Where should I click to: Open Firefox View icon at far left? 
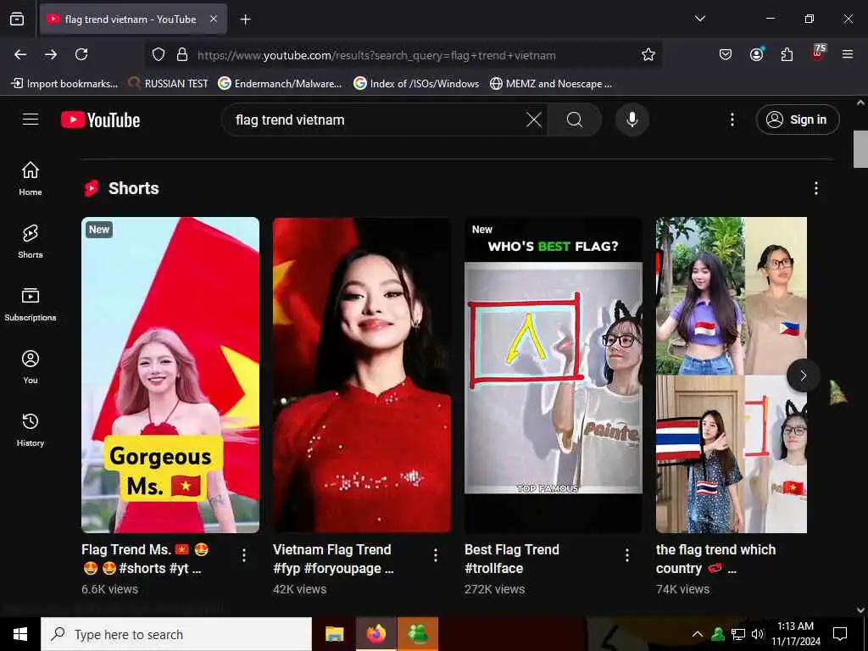[17, 19]
